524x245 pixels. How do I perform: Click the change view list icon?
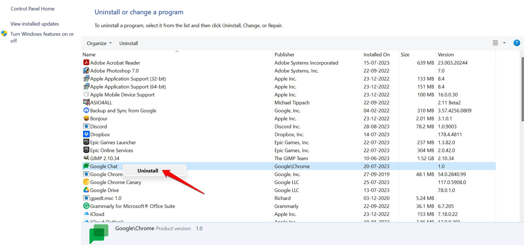pyautogui.click(x=495, y=43)
